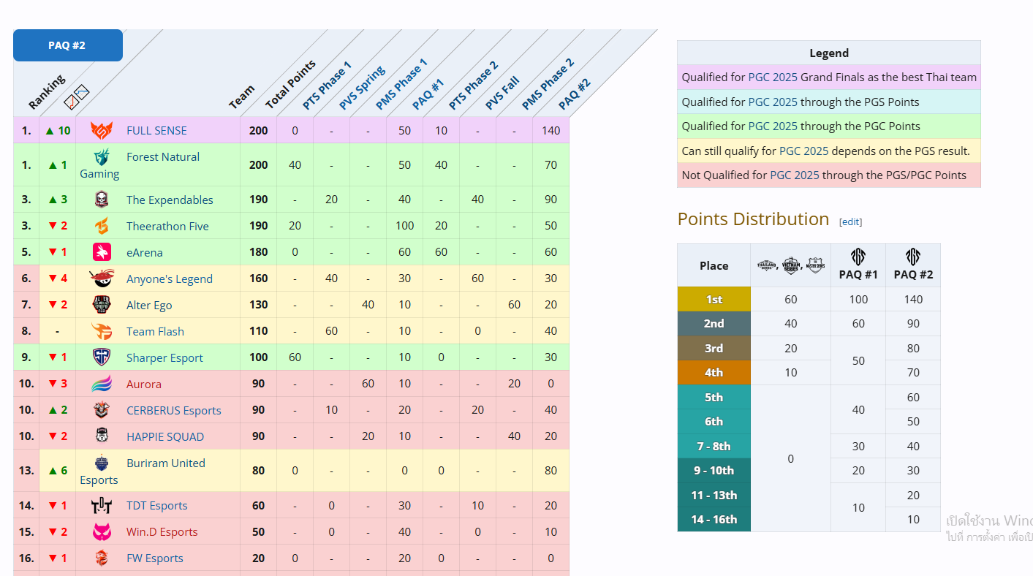Open the Team Flash link
The image size is (1033, 576).
155,331
